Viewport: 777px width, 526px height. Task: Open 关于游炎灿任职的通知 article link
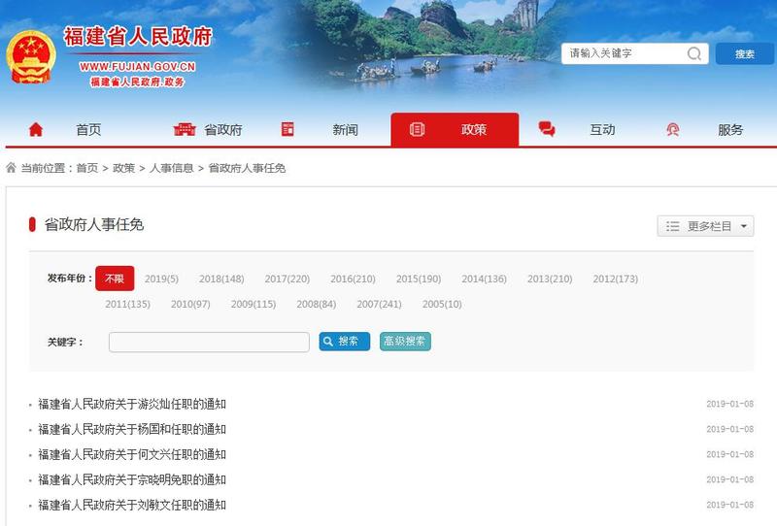[x=132, y=404]
